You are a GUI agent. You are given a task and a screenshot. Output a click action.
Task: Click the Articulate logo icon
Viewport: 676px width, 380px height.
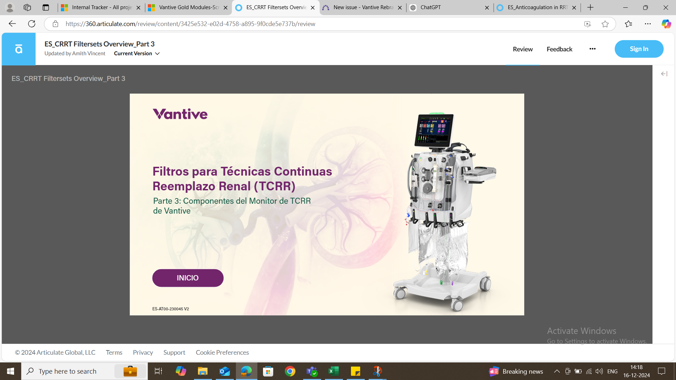click(19, 49)
